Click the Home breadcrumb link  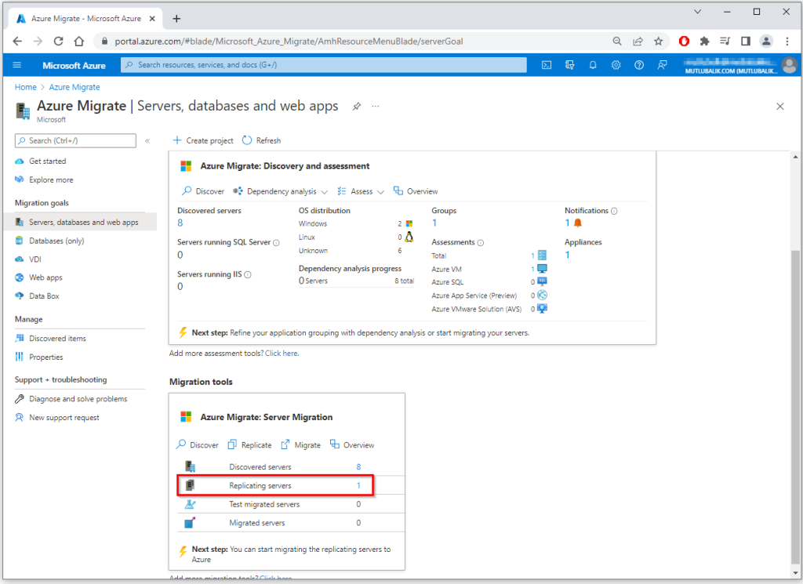tap(26, 88)
